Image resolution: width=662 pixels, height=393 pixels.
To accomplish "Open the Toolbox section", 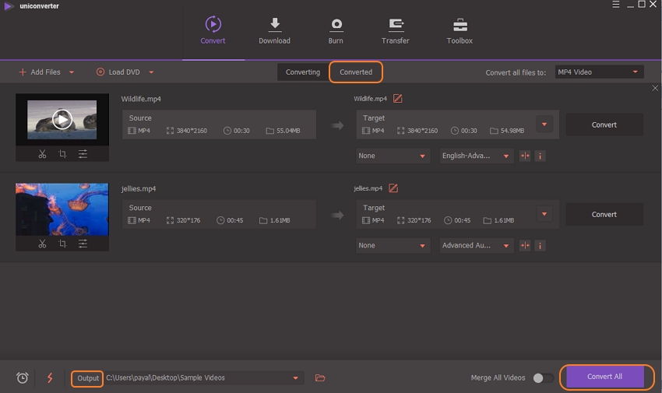I will 460,31.
